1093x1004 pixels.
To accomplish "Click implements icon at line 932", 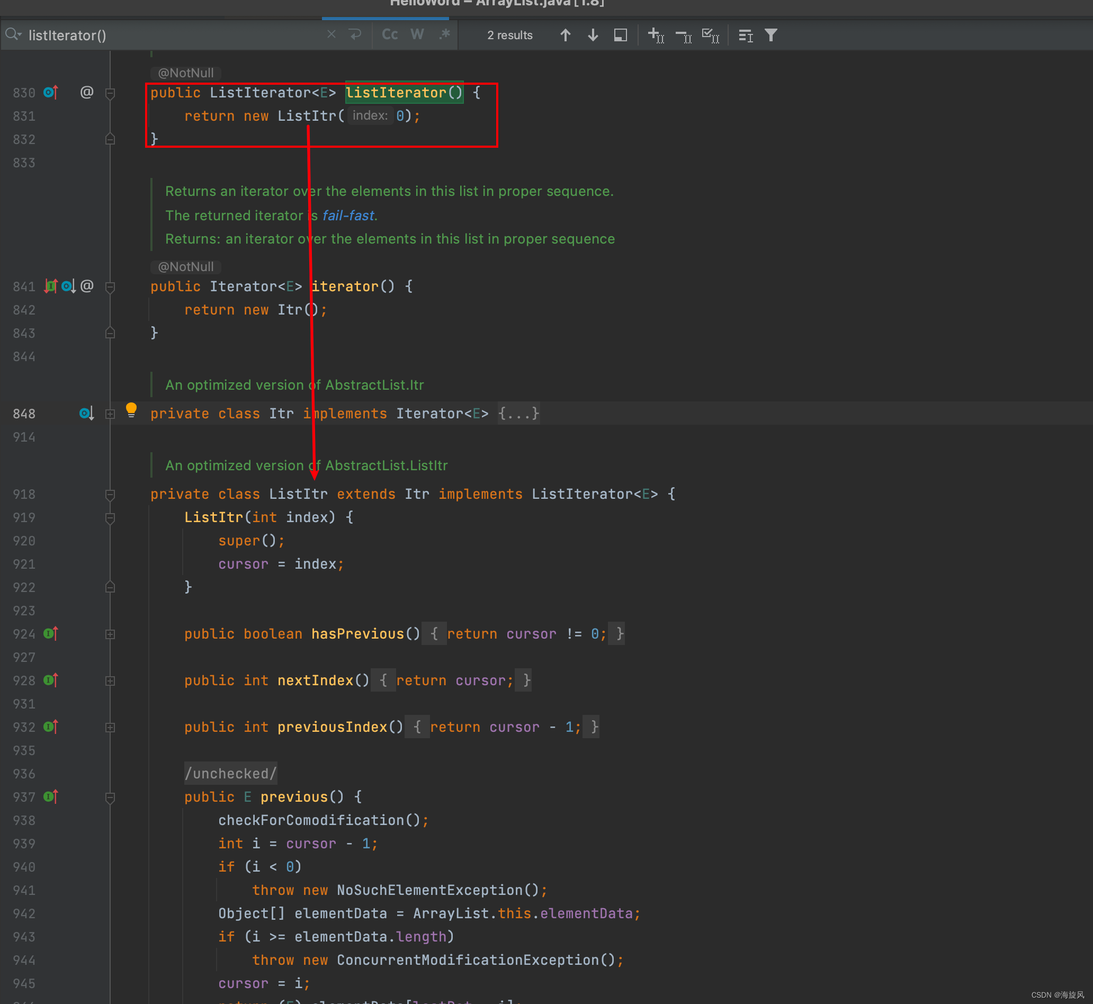I will 50,727.
